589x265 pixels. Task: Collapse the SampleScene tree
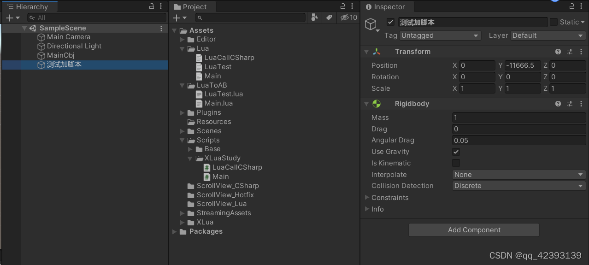click(x=24, y=28)
